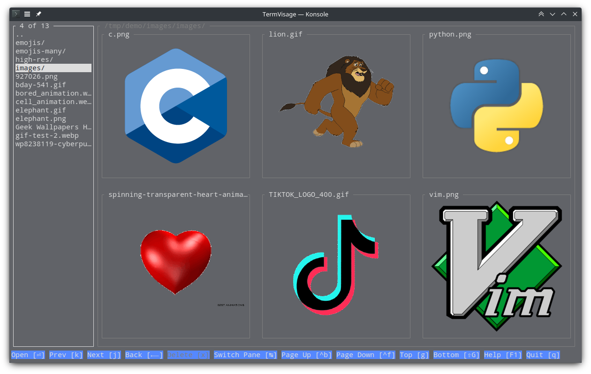This screenshot has width=591, height=374.
Task: Open Help [F1] from bottom bar
Action: [x=503, y=355]
